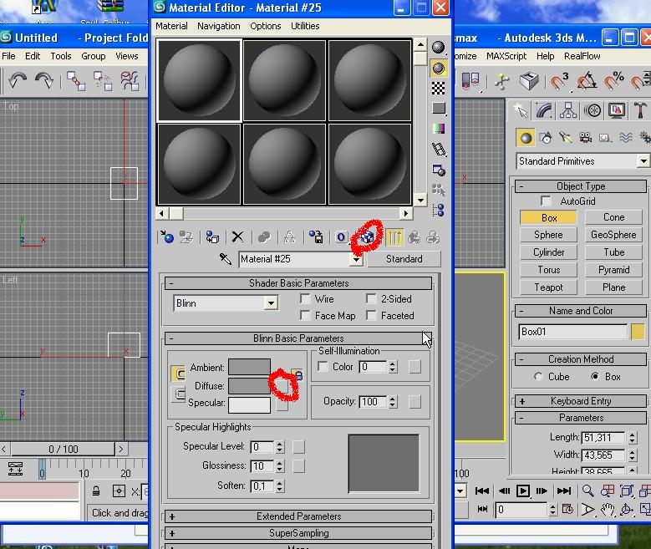The image size is (651, 549).
Task: Click Redo arrow in 3ds Max toolbar
Action: click(x=44, y=80)
